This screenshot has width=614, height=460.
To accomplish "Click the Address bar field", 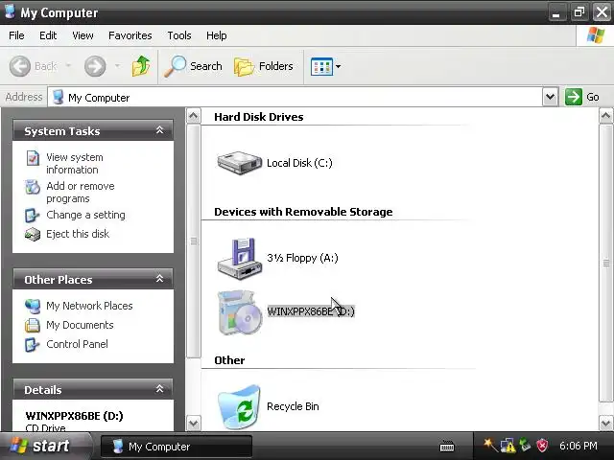I will pos(295,97).
